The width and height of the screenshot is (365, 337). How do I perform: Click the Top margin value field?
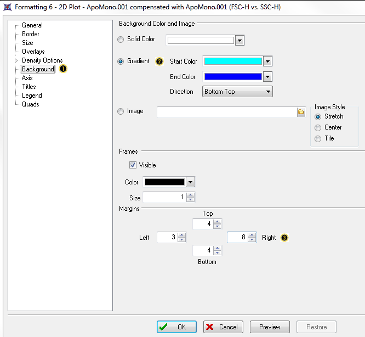(x=203, y=224)
